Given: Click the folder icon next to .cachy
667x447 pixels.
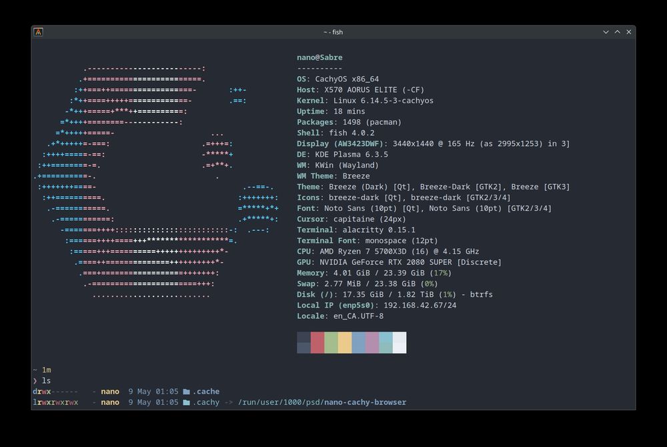Looking at the screenshot, I should pos(186,402).
